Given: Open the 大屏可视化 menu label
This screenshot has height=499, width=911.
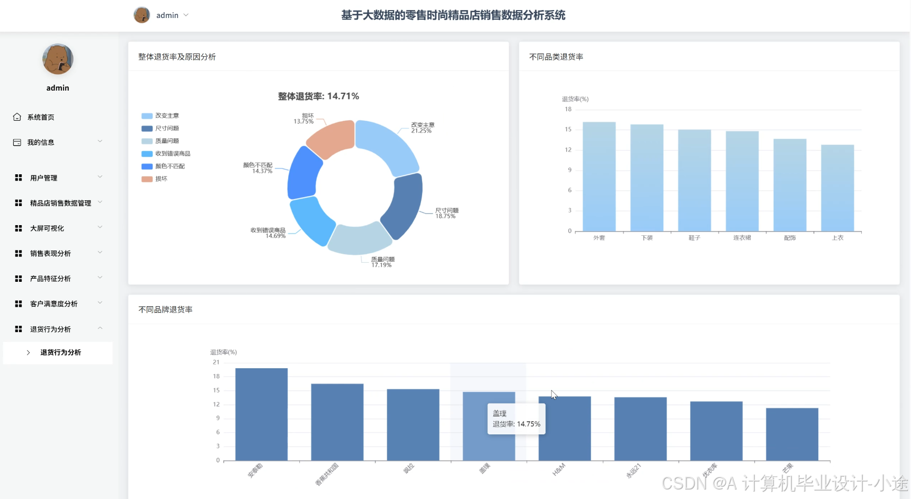Looking at the screenshot, I should pos(47,228).
